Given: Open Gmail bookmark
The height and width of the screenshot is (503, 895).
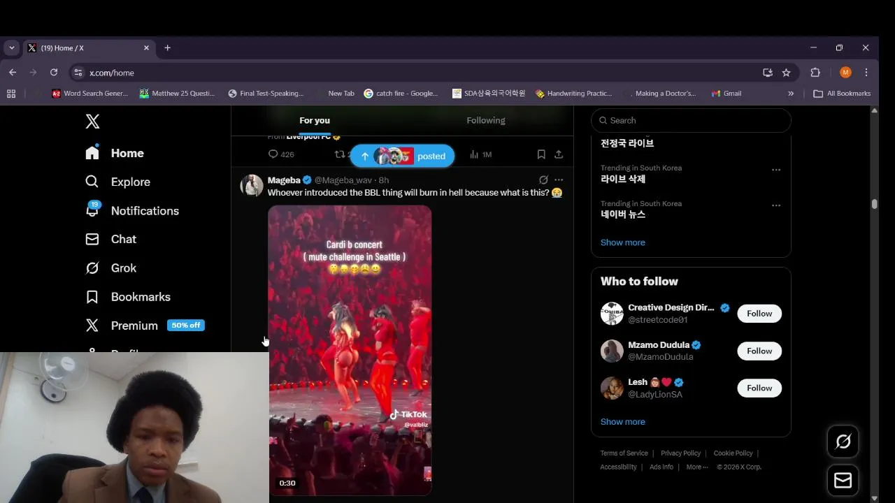Looking at the screenshot, I should (x=726, y=94).
